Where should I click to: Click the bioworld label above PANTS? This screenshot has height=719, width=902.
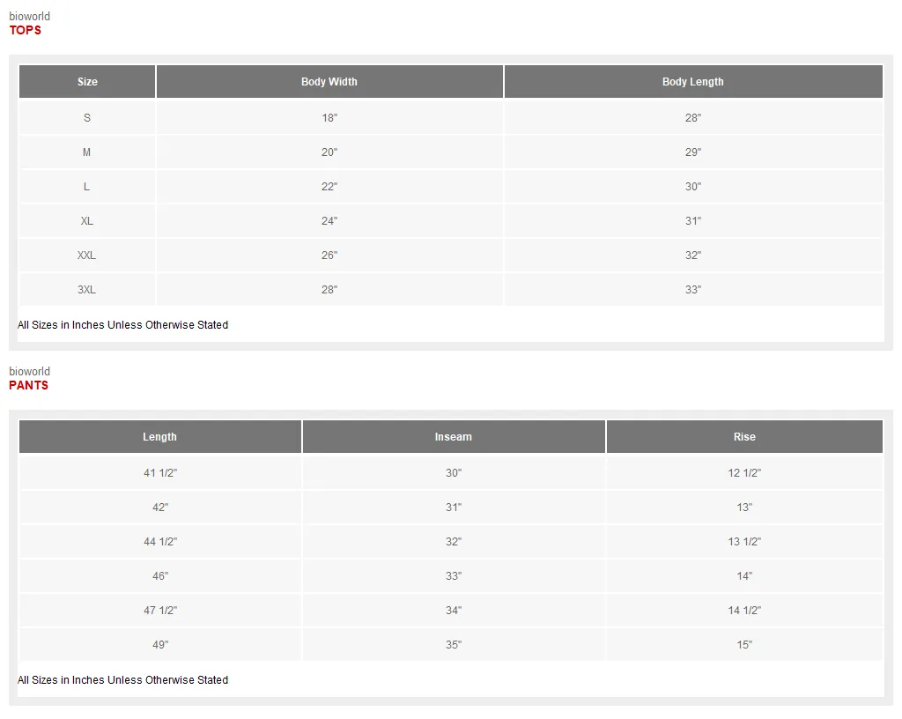[29, 371]
